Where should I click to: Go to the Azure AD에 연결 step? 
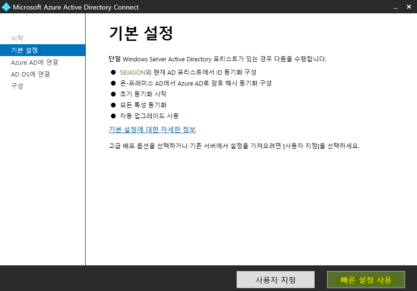click(x=34, y=62)
